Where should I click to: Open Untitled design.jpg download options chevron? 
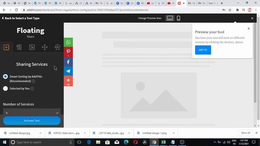point(41,133)
